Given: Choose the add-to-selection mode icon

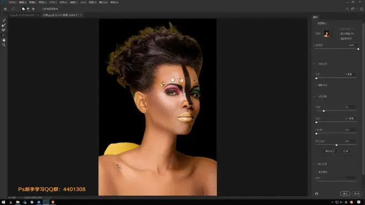Looking at the screenshot, I should [x=23, y=9].
